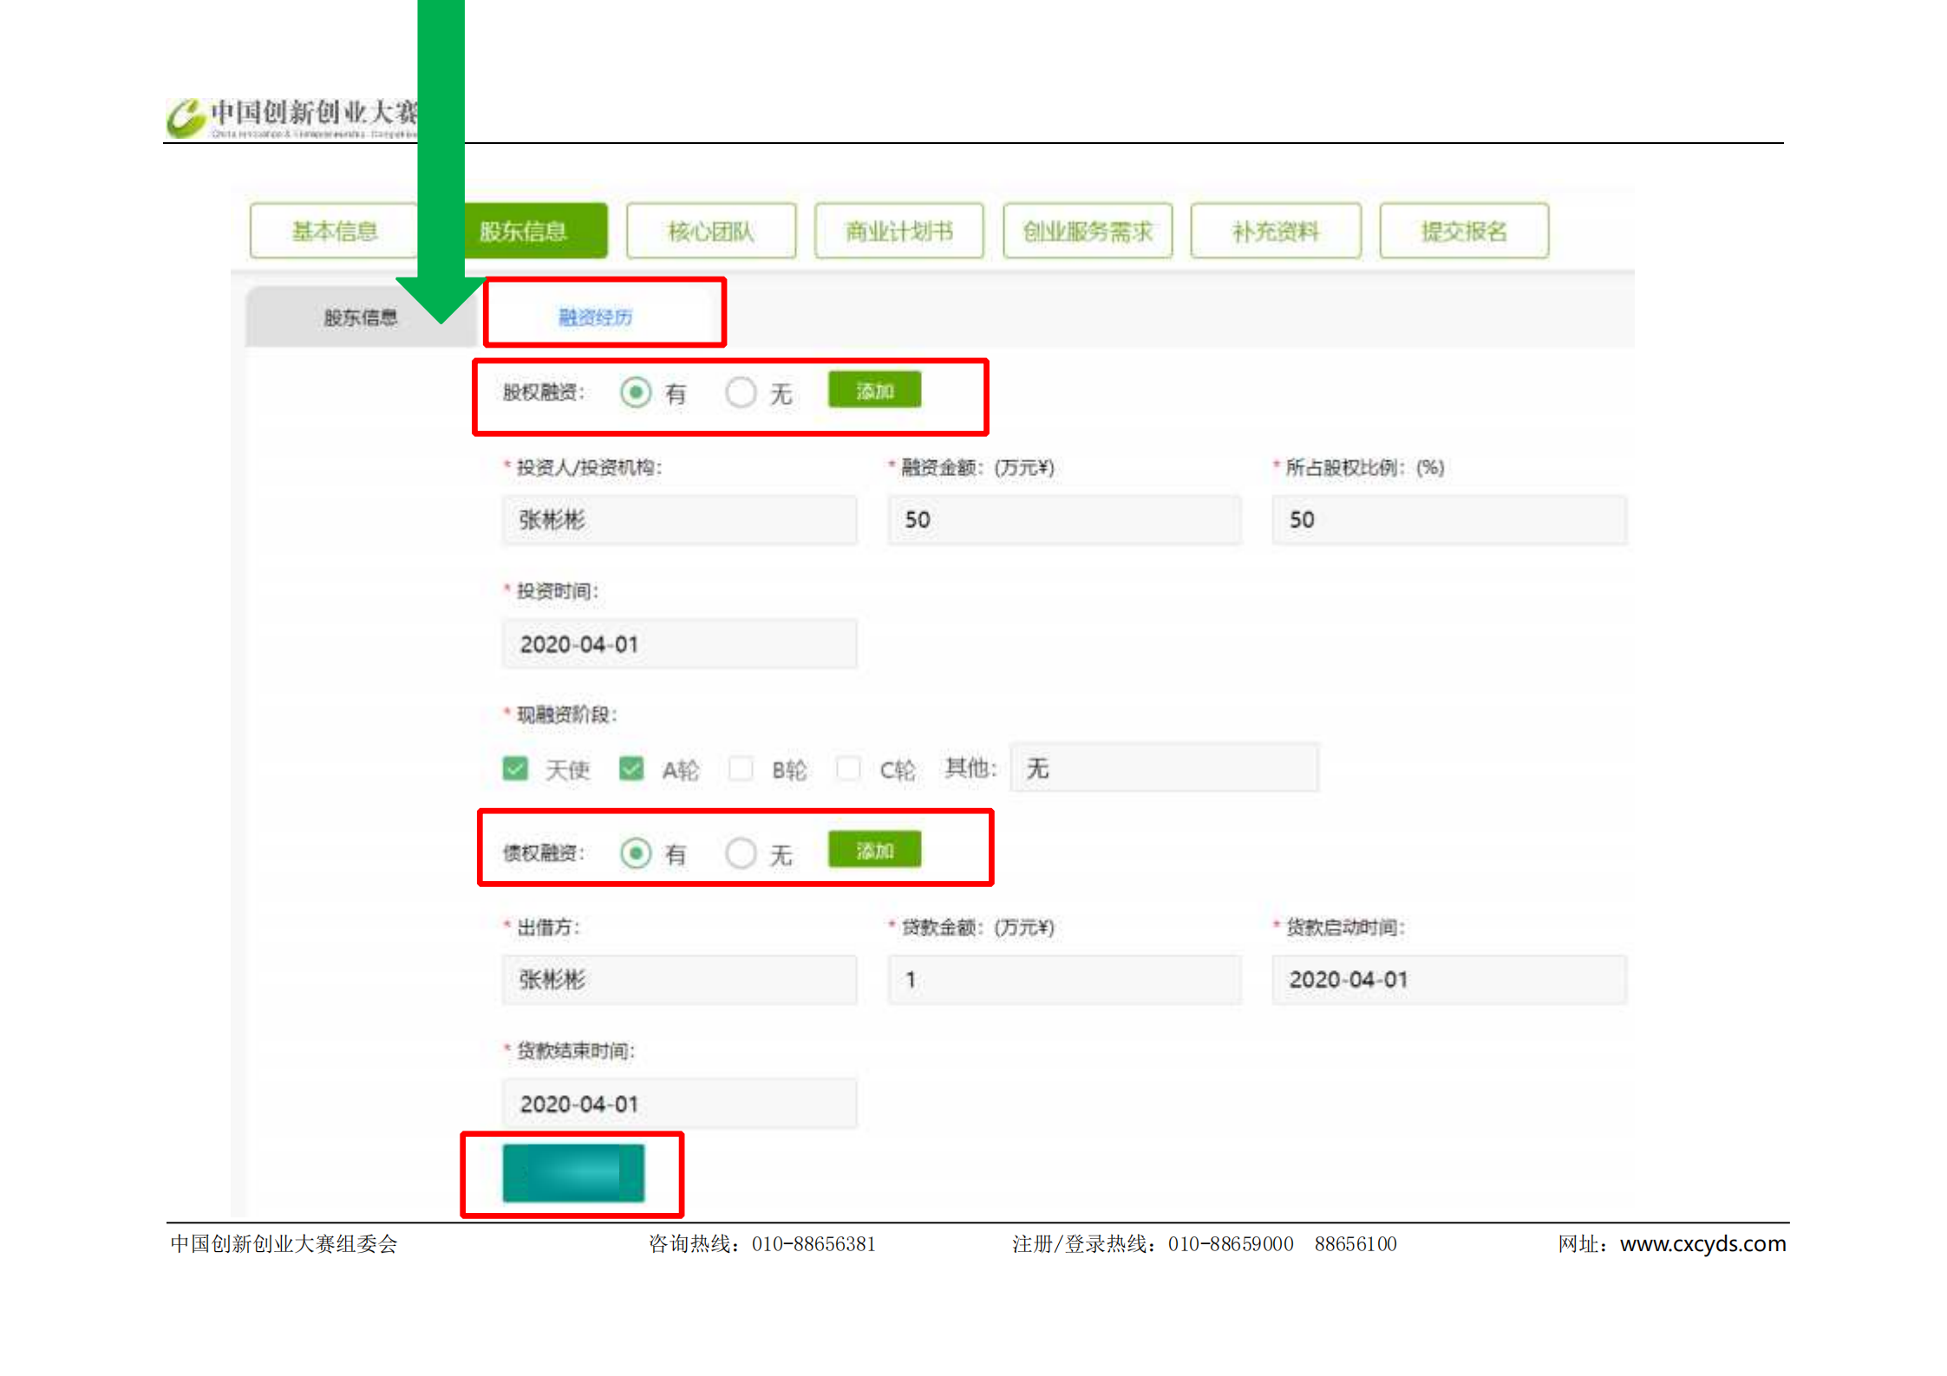Enable the C轮 checkbox
1947x1376 pixels.
(x=848, y=768)
